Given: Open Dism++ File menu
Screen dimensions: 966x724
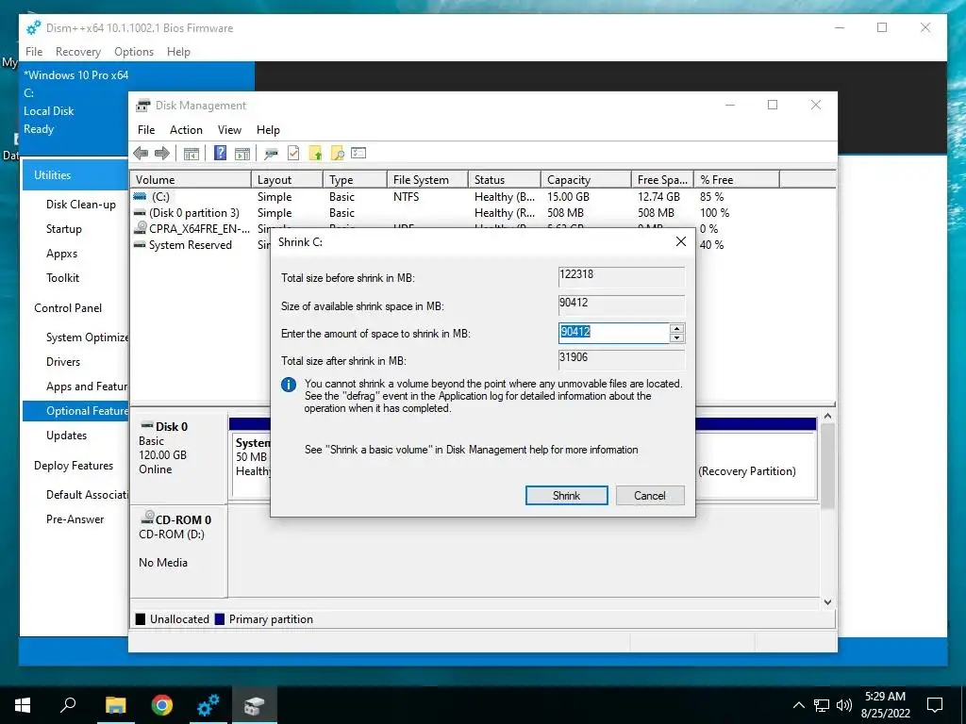Looking at the screenshot, I should [34, 52].
